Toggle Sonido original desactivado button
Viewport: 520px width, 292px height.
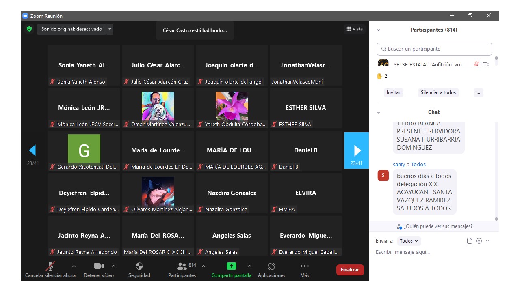tap(71, 29)
